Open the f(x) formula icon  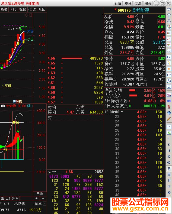click(x=169, y=81)
